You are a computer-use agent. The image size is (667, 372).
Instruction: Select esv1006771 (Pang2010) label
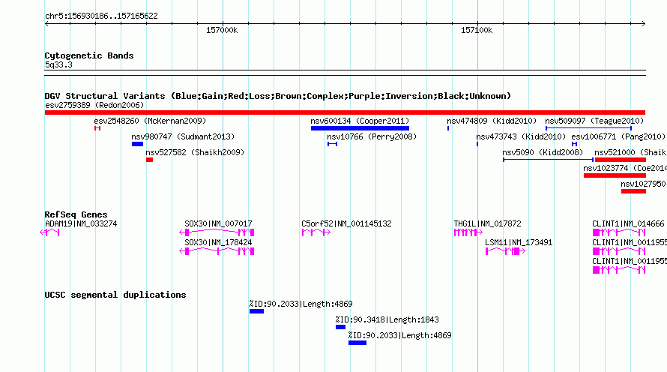(x=618, y=136)
